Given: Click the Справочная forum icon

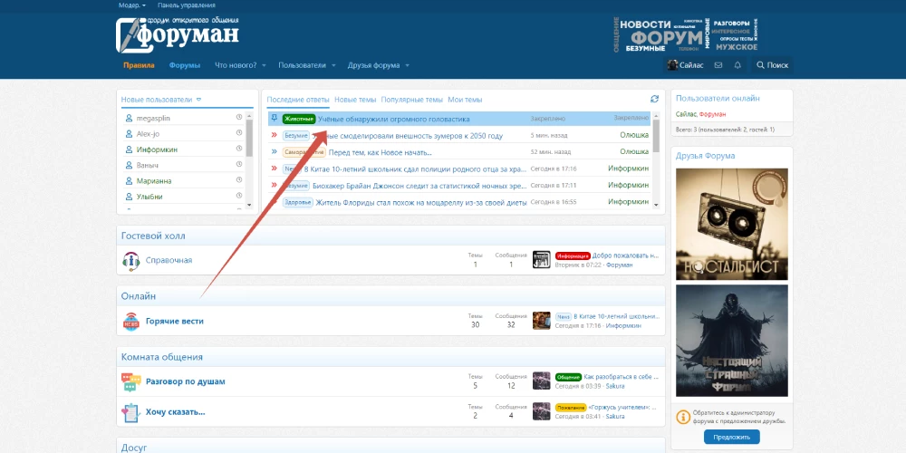Looking at the screenshot, I should (131, 261).
